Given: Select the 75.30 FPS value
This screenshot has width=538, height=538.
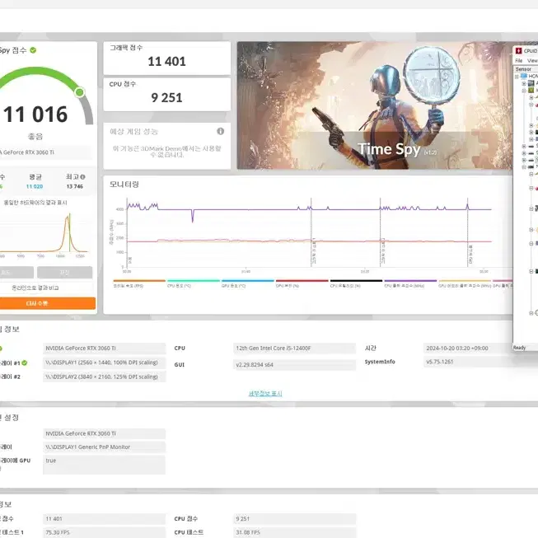Looking at the screenshot, I should click(x=105, y=532).
